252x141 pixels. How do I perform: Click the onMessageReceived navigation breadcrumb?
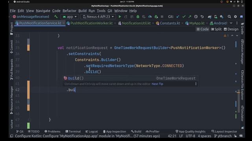pos(31,16)
